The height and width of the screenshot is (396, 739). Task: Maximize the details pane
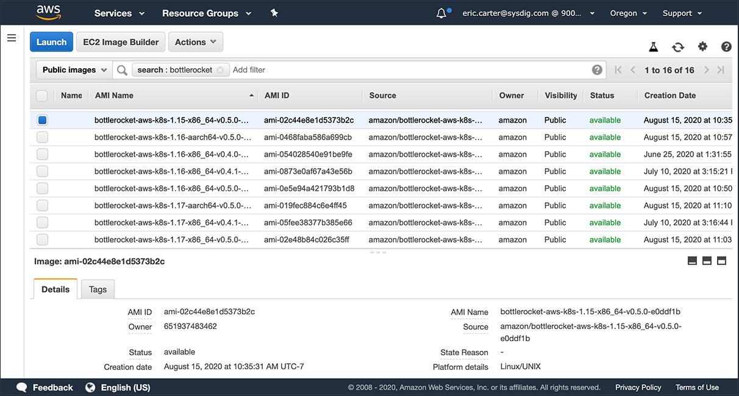click(x=721, y=261)
